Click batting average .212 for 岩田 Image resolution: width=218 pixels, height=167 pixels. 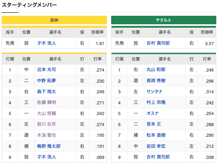point(209,147)
